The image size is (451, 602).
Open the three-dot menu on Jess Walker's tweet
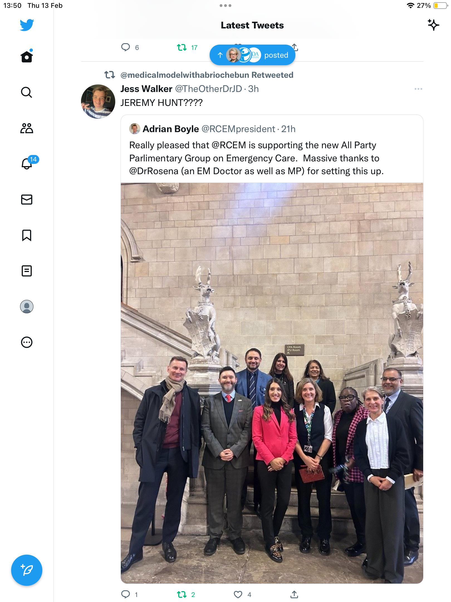[x=418, y=89]
